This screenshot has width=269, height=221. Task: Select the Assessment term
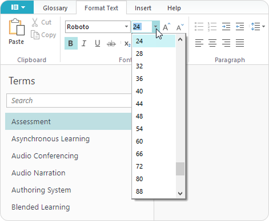69,121
